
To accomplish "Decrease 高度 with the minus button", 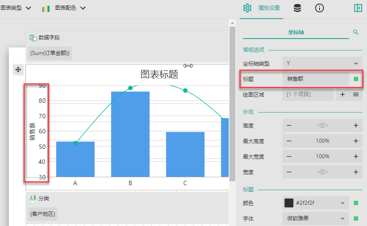I will [x=289, y=126].
